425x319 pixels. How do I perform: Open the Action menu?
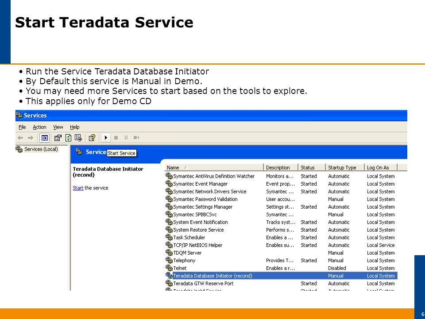click(x=39, y=127)
